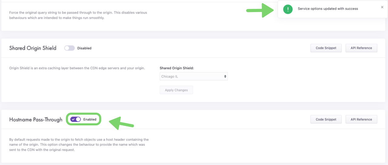Open Code Snippet for Shared Origin Shield
388x165 pixels.
pos(326,48)
